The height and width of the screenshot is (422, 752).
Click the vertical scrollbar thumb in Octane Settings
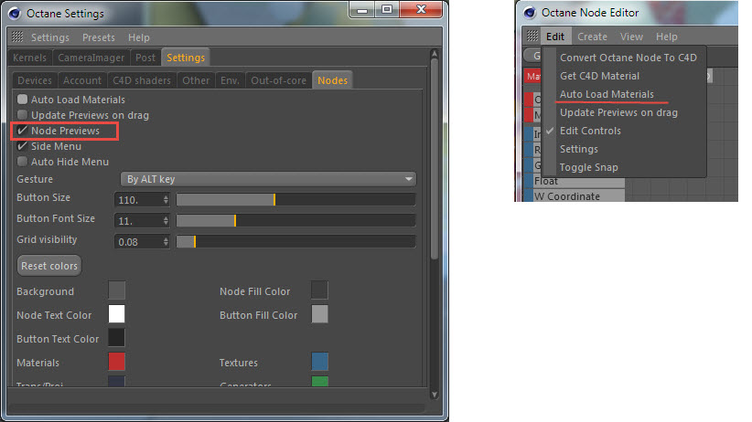[435, 159]
